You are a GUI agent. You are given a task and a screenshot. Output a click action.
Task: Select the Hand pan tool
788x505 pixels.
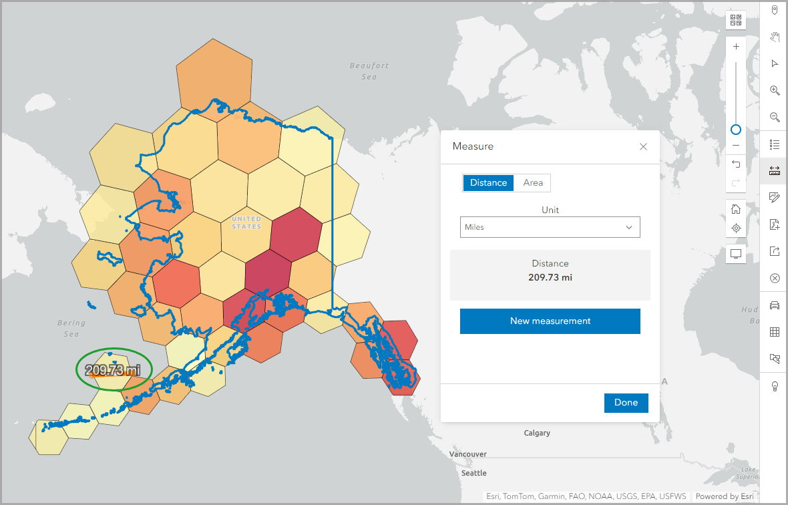coord(774,37)
